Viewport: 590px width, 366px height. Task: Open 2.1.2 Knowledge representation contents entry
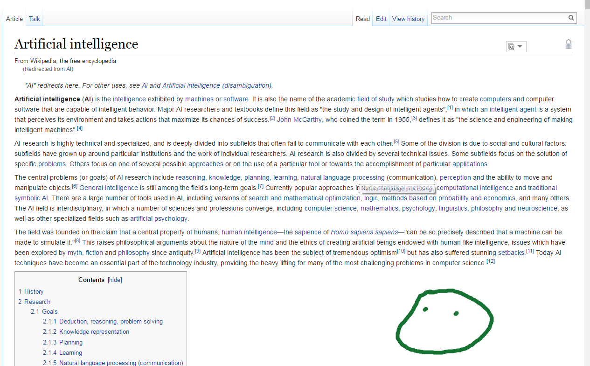click(x=94, y=332)
